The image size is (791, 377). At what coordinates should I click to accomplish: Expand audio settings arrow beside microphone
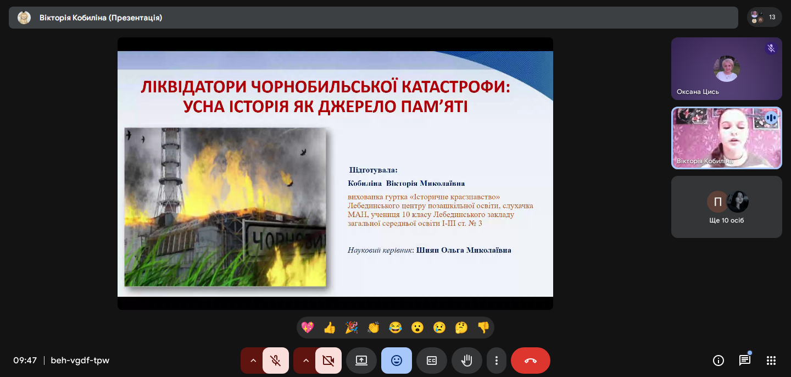point(253,361)
